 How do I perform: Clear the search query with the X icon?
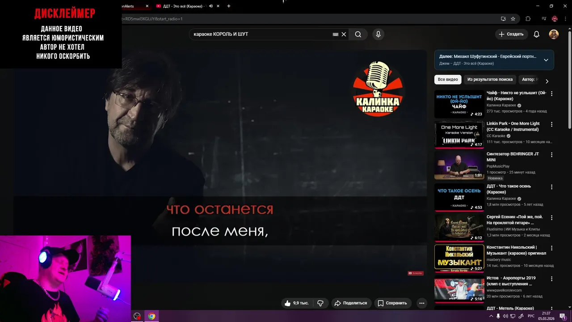point(344,34)
